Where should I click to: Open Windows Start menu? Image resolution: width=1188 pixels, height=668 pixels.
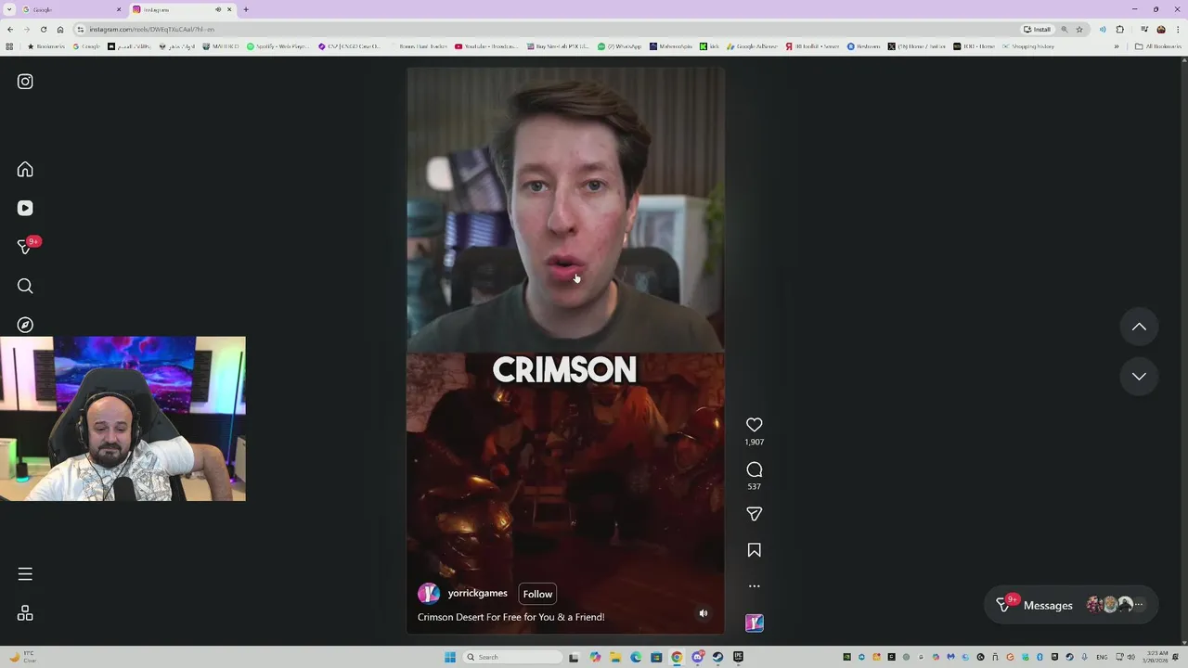(x=450, y=657)
